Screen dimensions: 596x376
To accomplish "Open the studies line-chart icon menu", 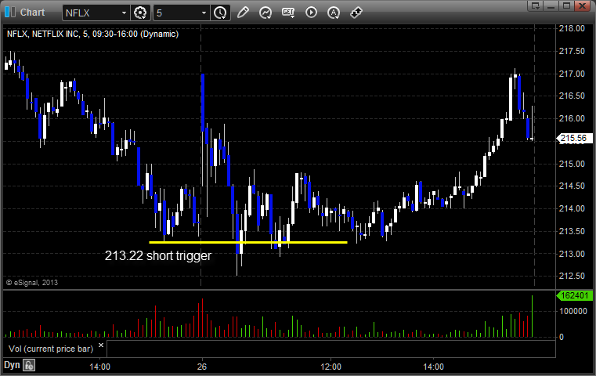I will pyautogui.click(x=265, y=13).
